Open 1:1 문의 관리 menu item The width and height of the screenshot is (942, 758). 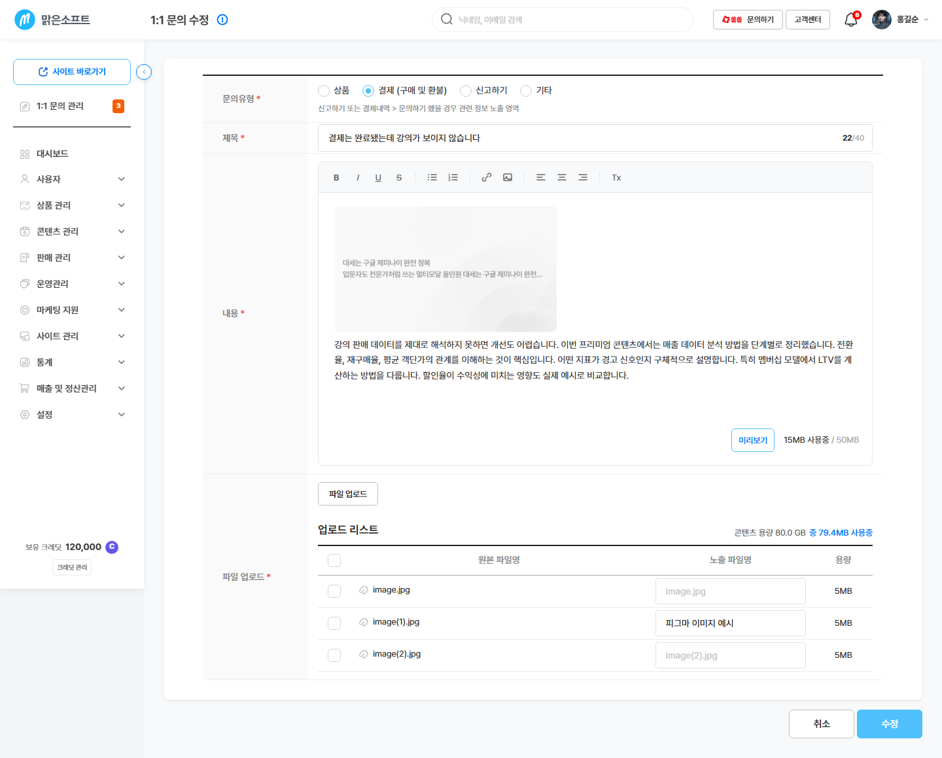72,106
